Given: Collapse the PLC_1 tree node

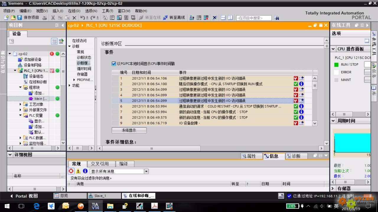Looking at the screenshot, I should point(15,71).
